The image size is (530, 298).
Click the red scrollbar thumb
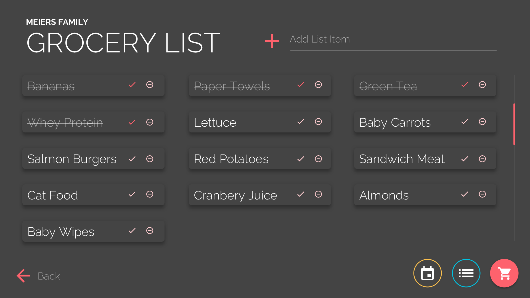514,124
